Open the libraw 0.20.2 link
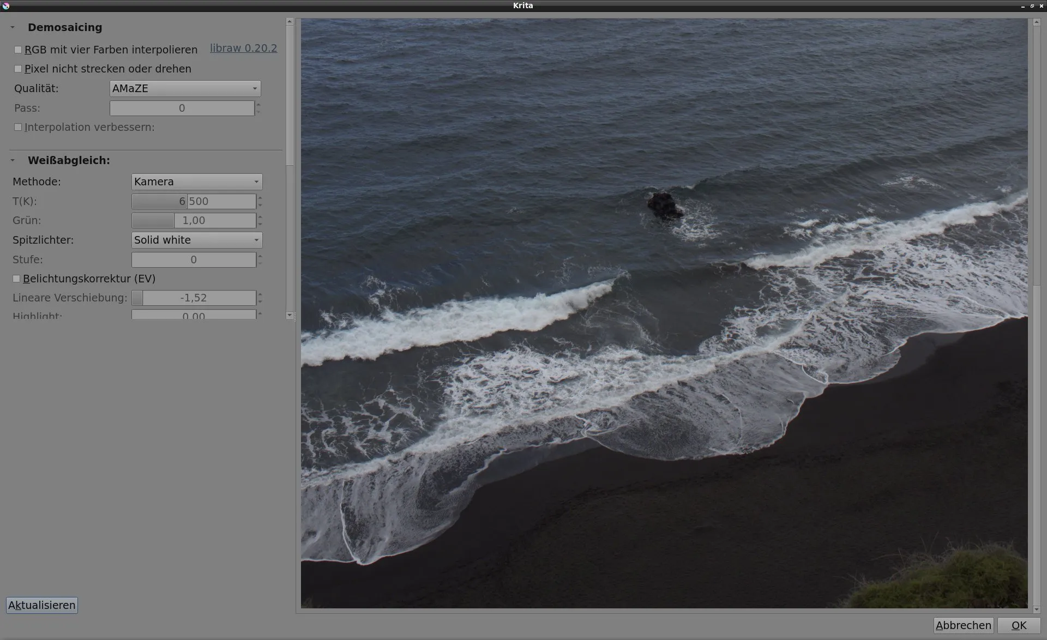The height and width of the screenshot is (640, 1047). [243, 48]
